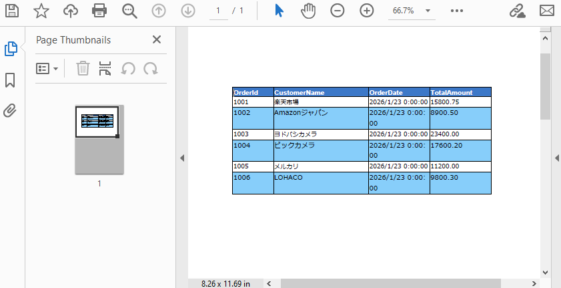The width and height of the screenshot is (561, 288).
Task: Click the vertical scrollbar thumb
Action: [545, 87]
